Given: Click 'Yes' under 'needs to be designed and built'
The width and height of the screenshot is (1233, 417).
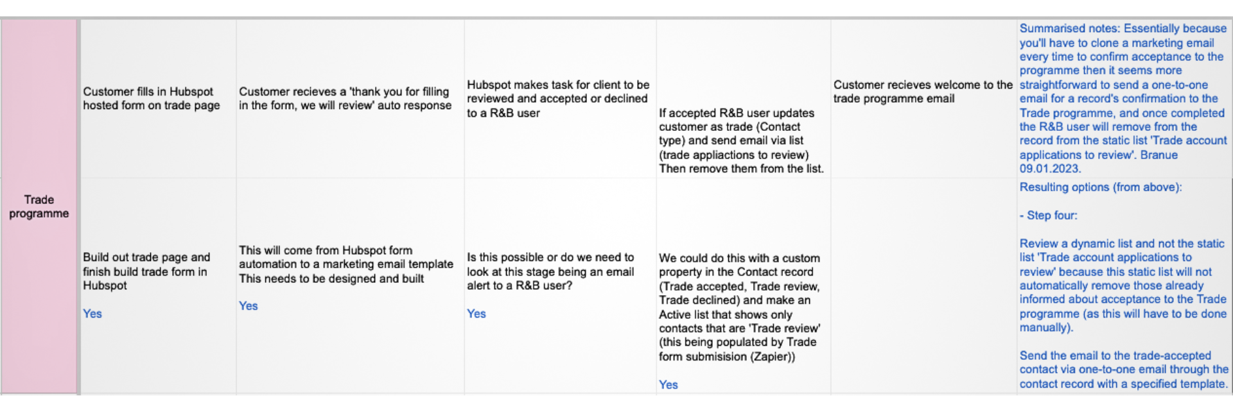Looking at the screenshot, I should point(249,306).
